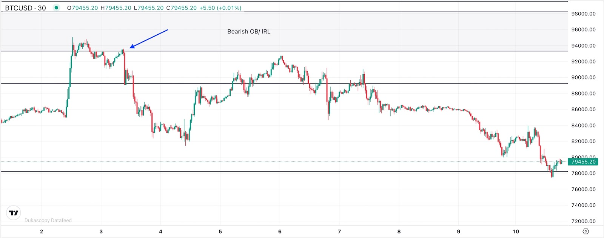Viewport: 604px width, 238px height.
Task: Click the Open value O79455.20
Action: pos(82,8)
